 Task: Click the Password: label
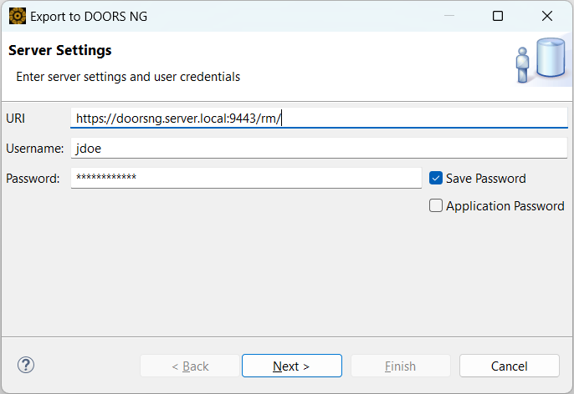point(33,178)
